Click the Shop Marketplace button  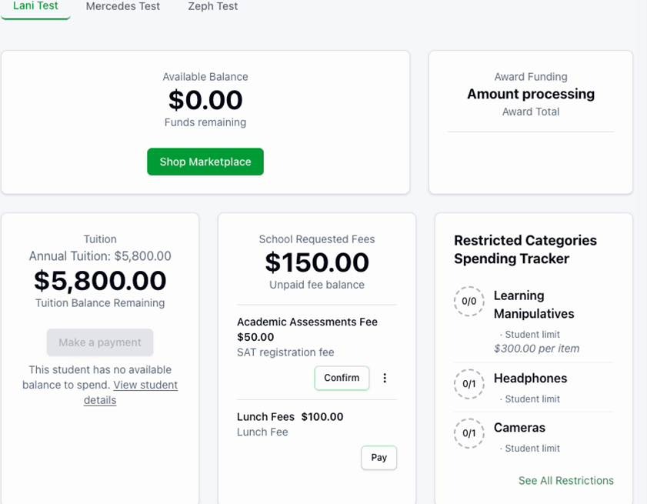pyautogui.click(x=205, y=162)
